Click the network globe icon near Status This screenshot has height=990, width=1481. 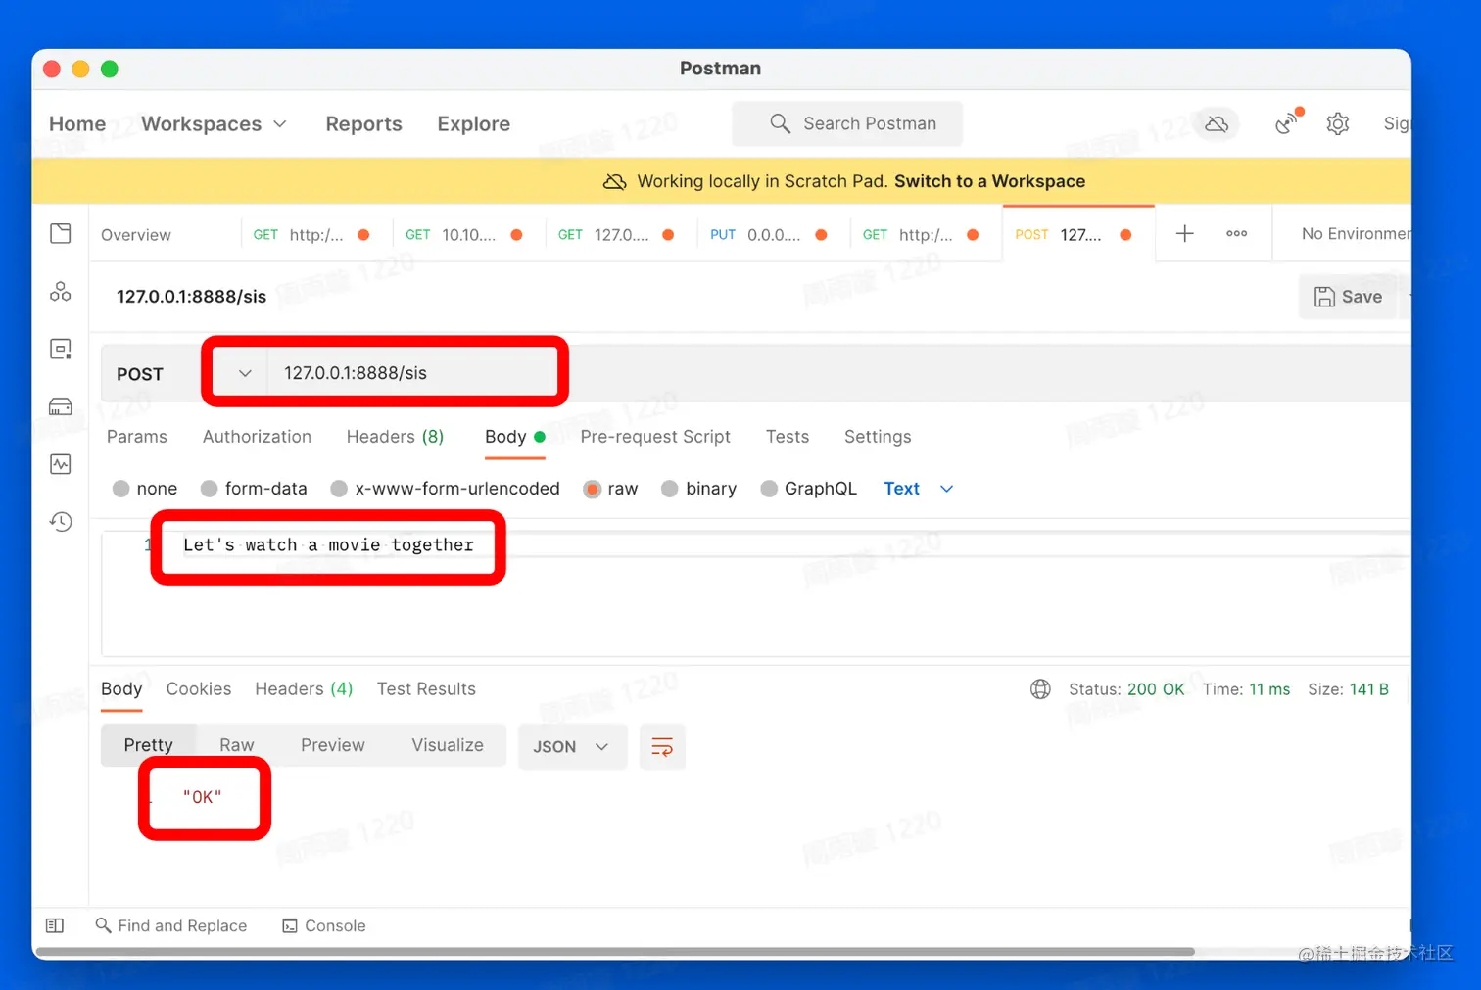tap(1040, 689)
